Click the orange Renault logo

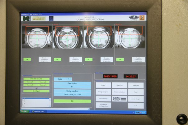click(x=142, y=18)
